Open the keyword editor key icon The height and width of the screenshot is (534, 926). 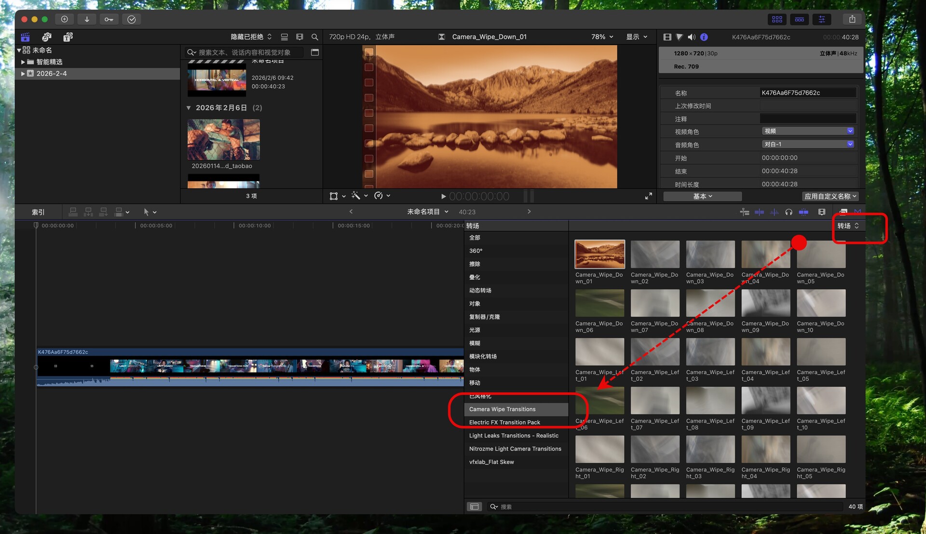(x=109, y=19)
